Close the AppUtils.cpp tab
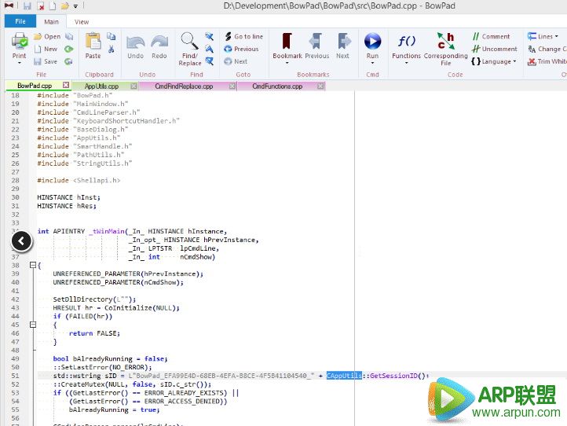Screen dimensions: 567x426 coord(134,86)
